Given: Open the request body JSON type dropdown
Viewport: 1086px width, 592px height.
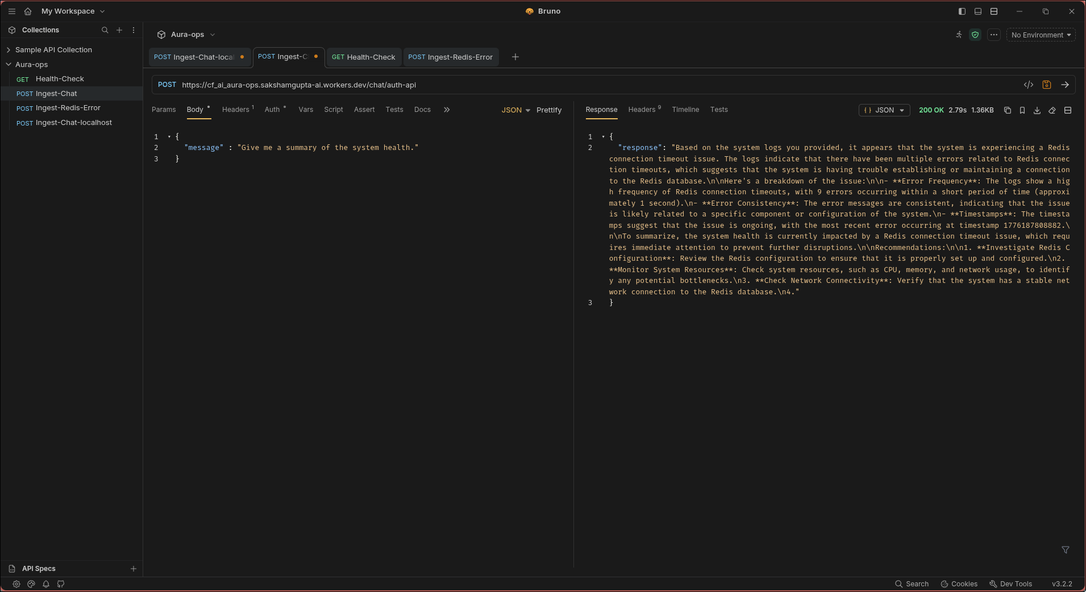Looking at the screenshot, I should [515, 110].
